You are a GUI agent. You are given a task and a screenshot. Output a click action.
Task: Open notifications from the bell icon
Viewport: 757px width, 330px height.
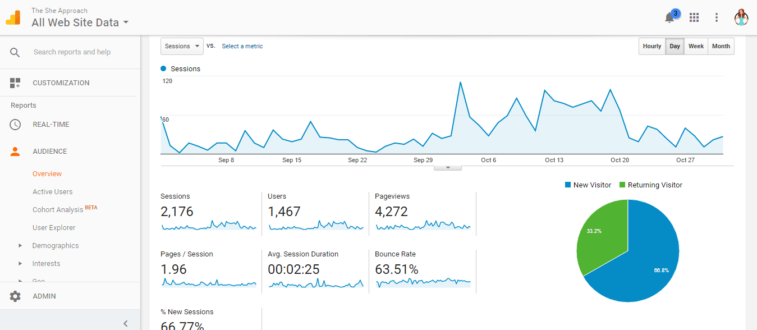(669, 17)
